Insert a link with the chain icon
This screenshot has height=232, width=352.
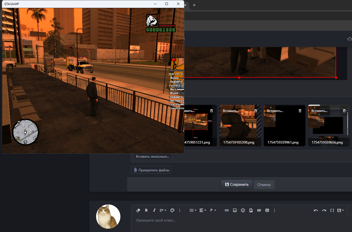pyautogui.click(x=227, y=210)
